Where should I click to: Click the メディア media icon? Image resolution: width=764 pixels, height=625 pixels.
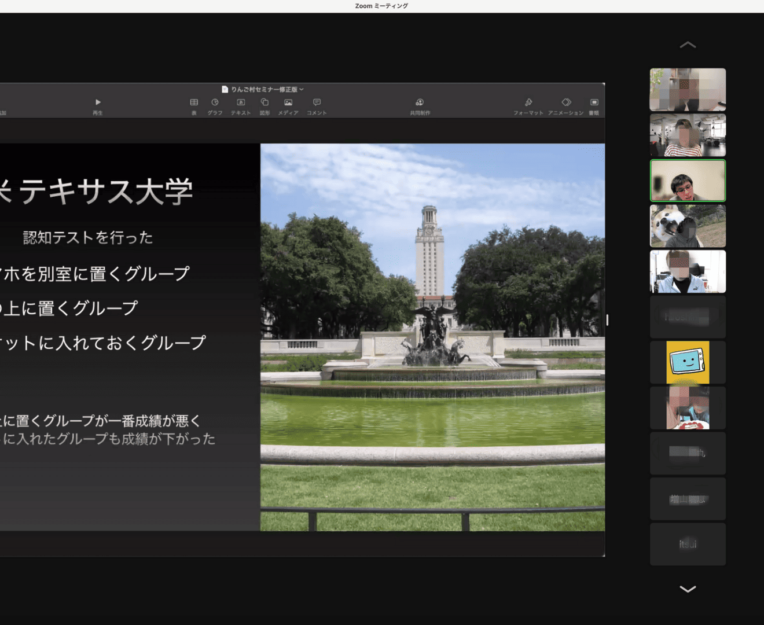point(288,105)
